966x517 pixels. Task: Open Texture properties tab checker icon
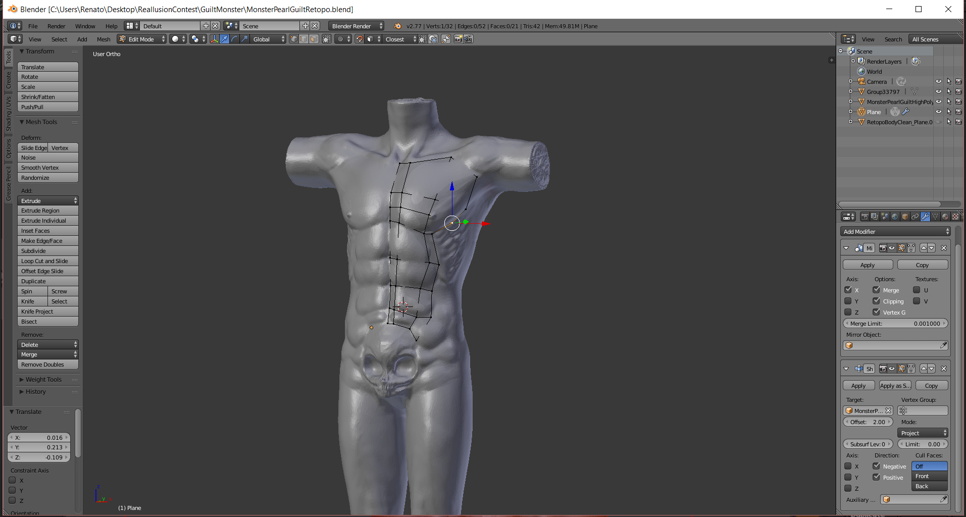[x=955, y=217]
